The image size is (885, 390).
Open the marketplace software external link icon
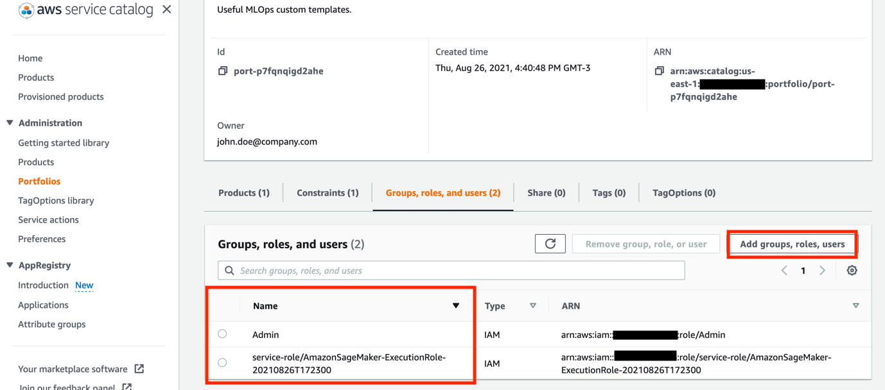139,369
